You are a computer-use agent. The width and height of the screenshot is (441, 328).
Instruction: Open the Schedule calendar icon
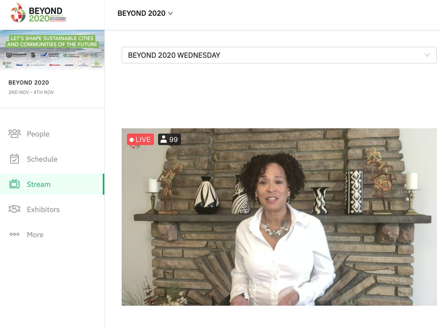[x=14, y=159]
